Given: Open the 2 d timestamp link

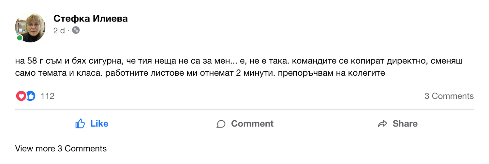Looking at the screenshot, I should pos(59,31).
